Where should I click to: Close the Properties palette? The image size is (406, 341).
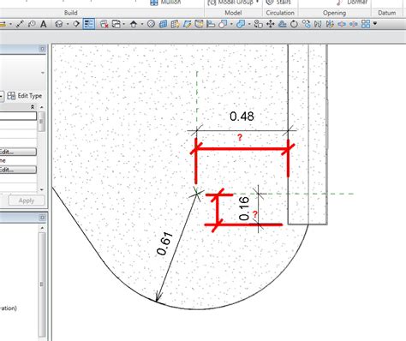coord(42,49)
